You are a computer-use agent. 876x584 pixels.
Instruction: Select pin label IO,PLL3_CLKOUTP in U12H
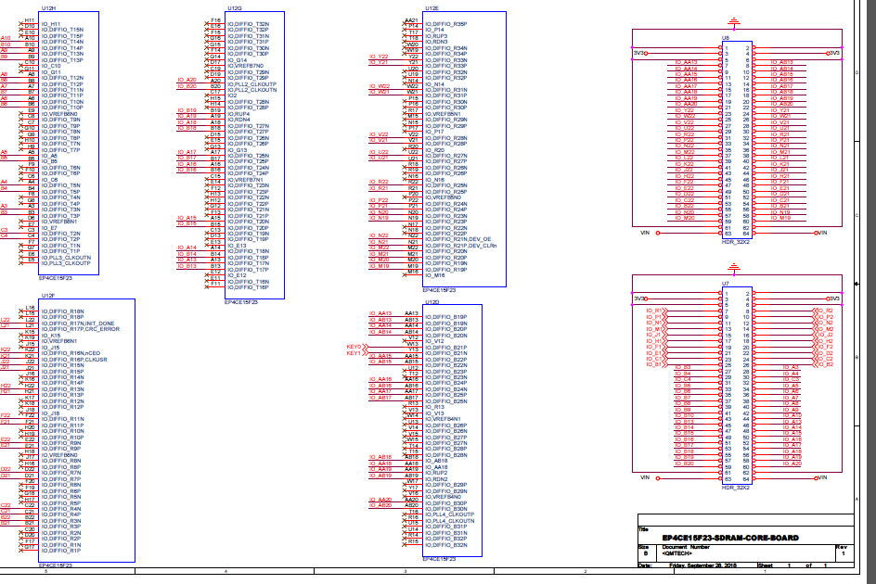tap(66, 263)
